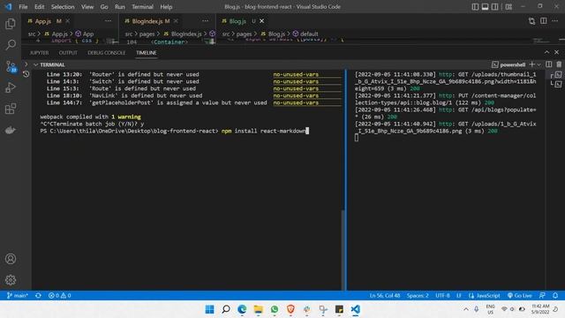
Task: Start Go Live server from status bar
Action: point(520,295)
